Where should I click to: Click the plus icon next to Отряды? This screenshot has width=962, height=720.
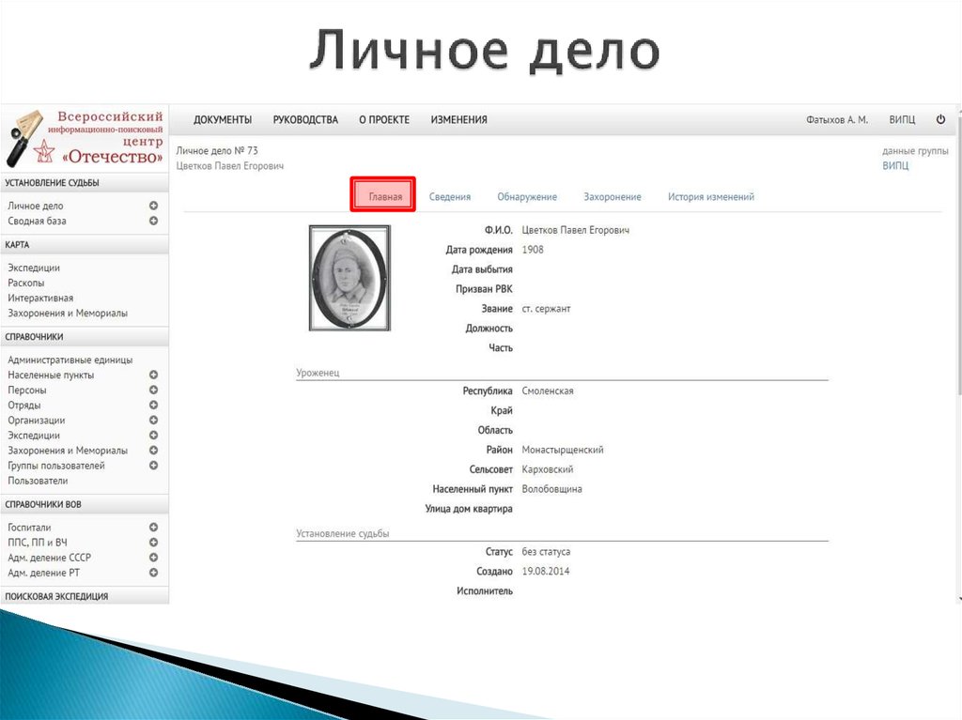(152, 405)
